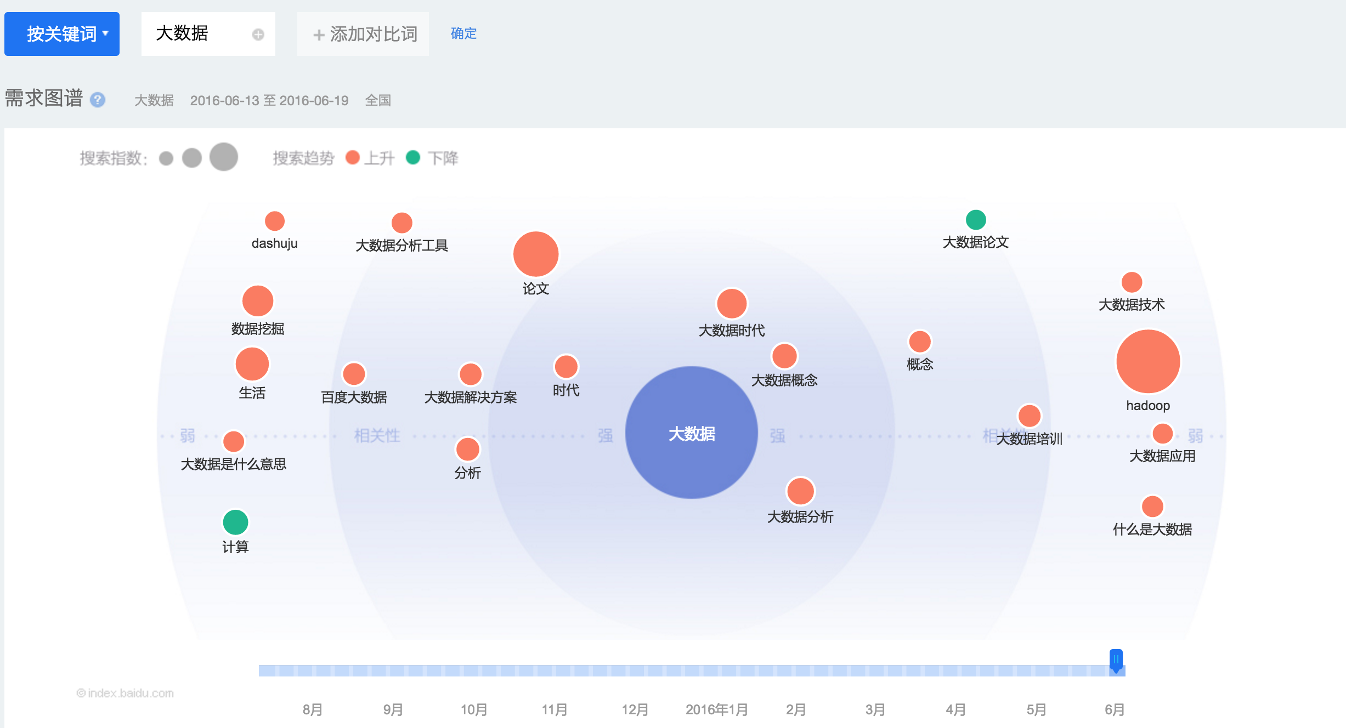Select the 大数据时代 bubble
This screenshot has height=728, width=1346.
click(732, 303)
